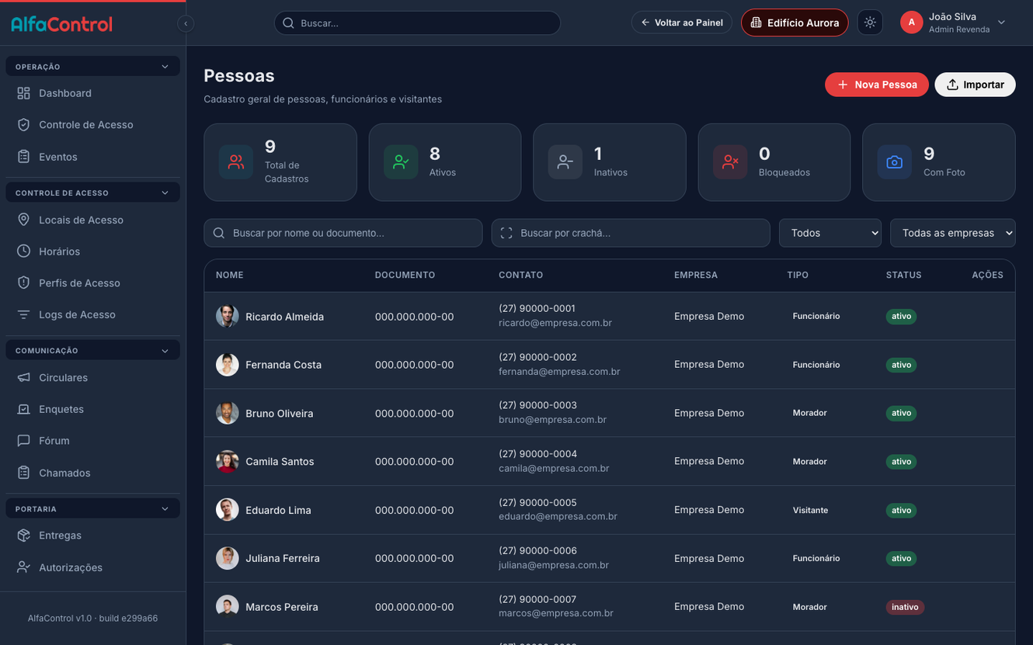Navigate to Circulares
This screenshot has width=1033, height=645.
coord(92,377)
